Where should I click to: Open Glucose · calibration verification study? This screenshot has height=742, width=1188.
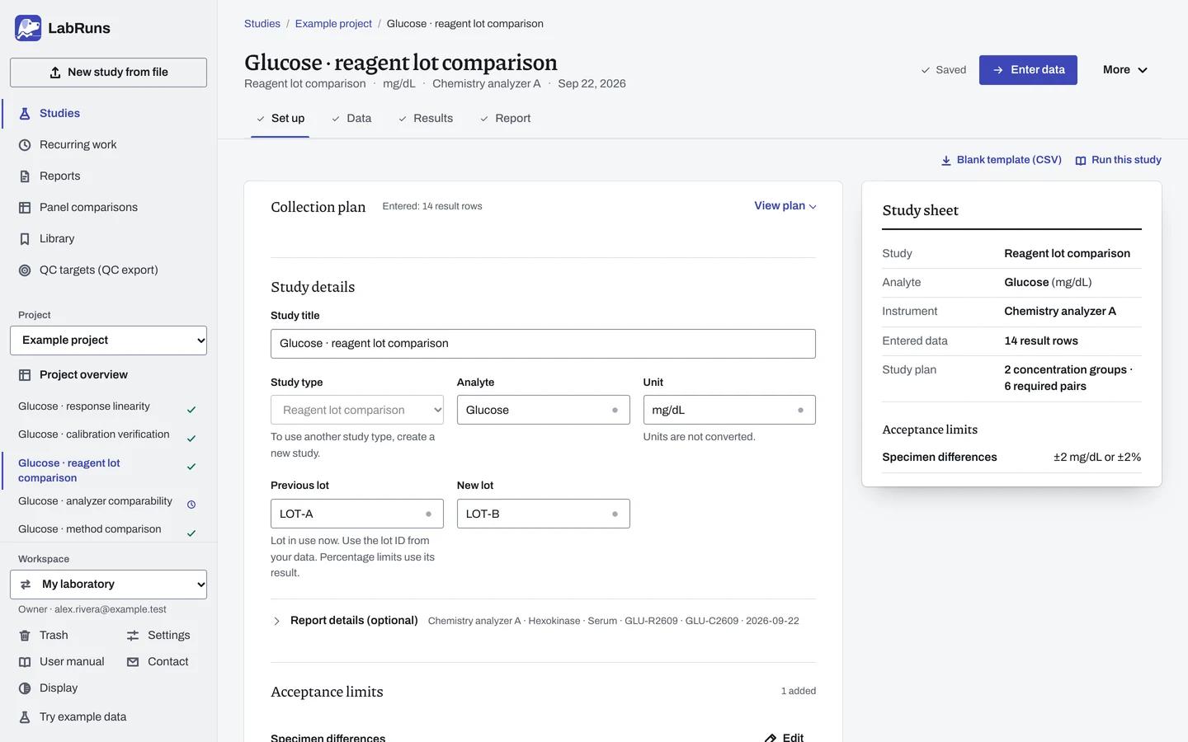pyautogui.click(x=108, y=434)
